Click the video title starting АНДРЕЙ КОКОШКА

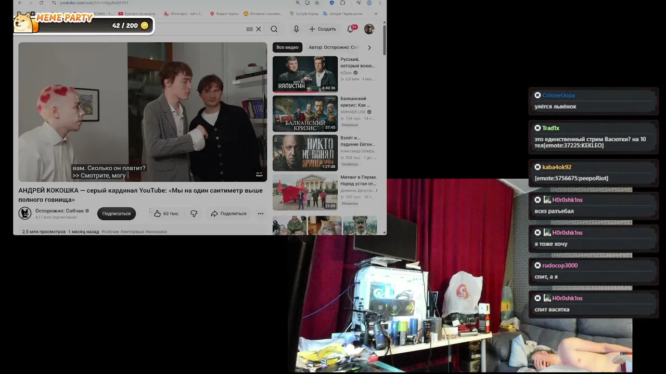click(x=140, y=195)
